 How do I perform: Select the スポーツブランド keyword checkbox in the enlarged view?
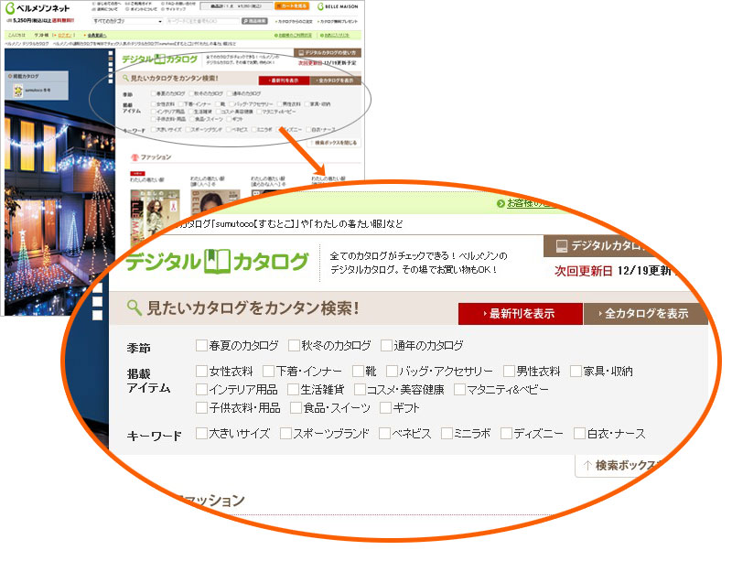tap(285, 434)
